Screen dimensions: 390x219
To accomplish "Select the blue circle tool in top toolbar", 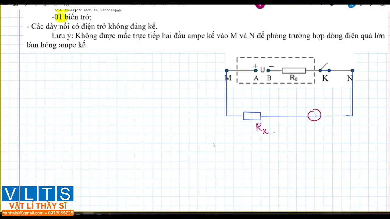I will tap(351, 5).
